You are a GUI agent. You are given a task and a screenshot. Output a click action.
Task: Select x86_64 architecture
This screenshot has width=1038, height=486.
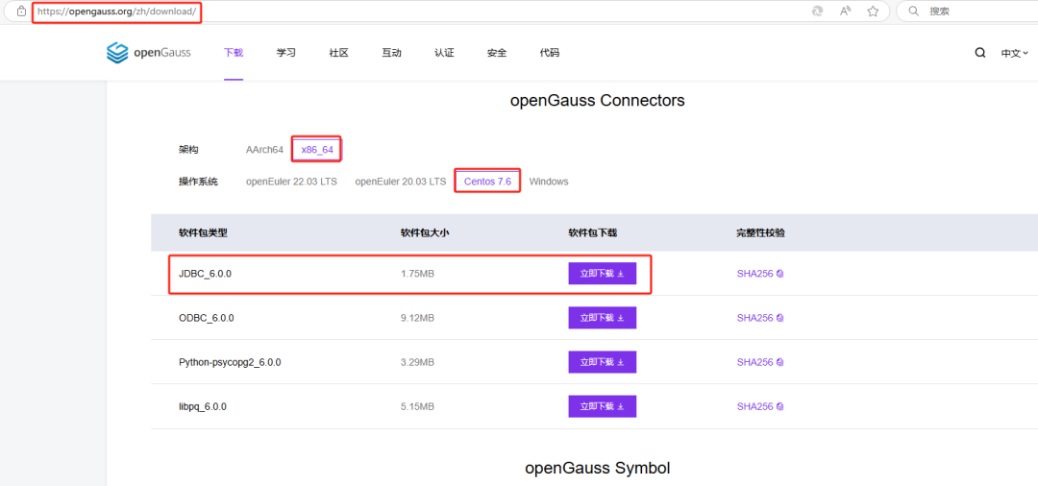[317, 150]
